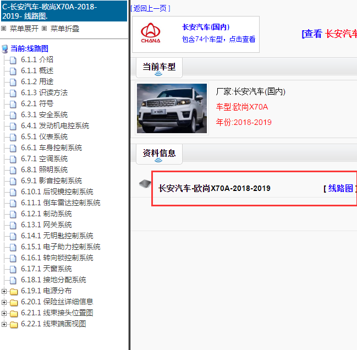357x350 pixels.
Task: Open the 6.4.1 发动机电控系统 tree entry
Action: [55, 125]
